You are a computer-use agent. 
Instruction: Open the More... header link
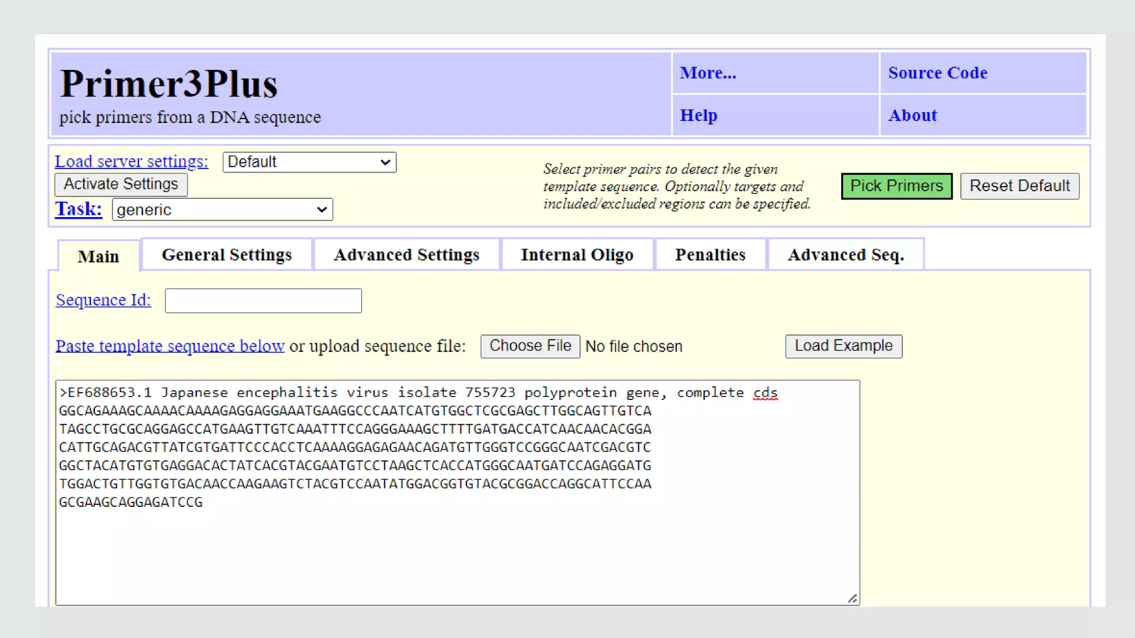[708, 73]
